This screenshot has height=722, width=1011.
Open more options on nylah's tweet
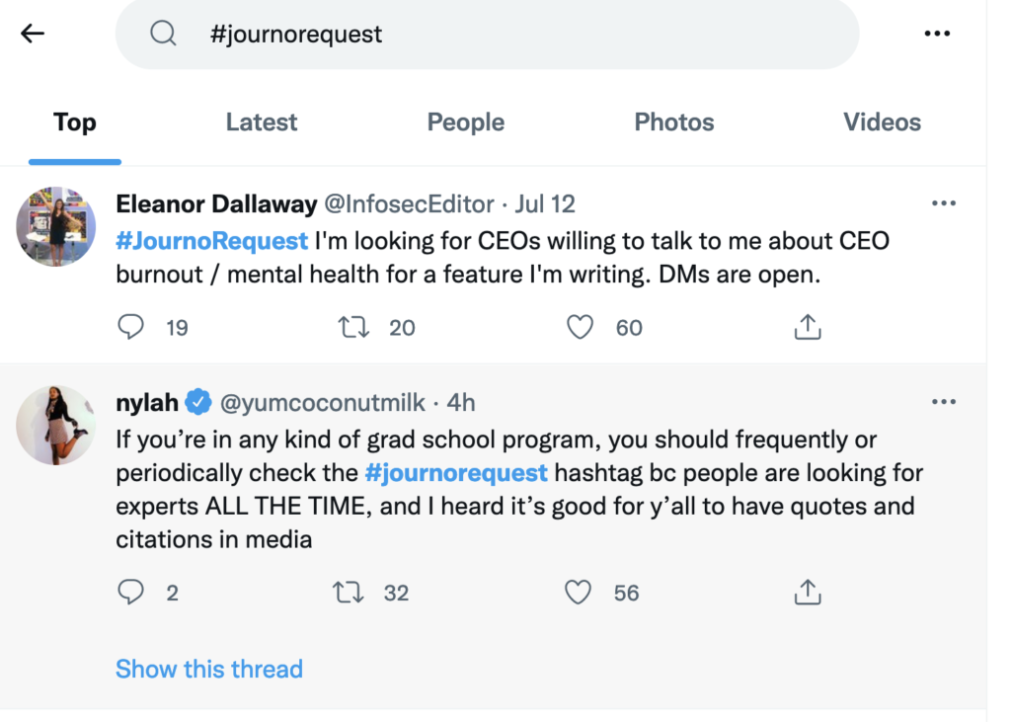pos(944,402)
